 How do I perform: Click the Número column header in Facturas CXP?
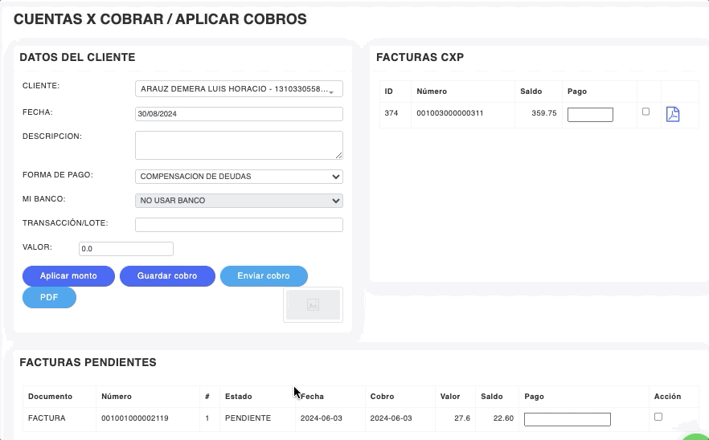pyautogui.click(x=432, y=92)
